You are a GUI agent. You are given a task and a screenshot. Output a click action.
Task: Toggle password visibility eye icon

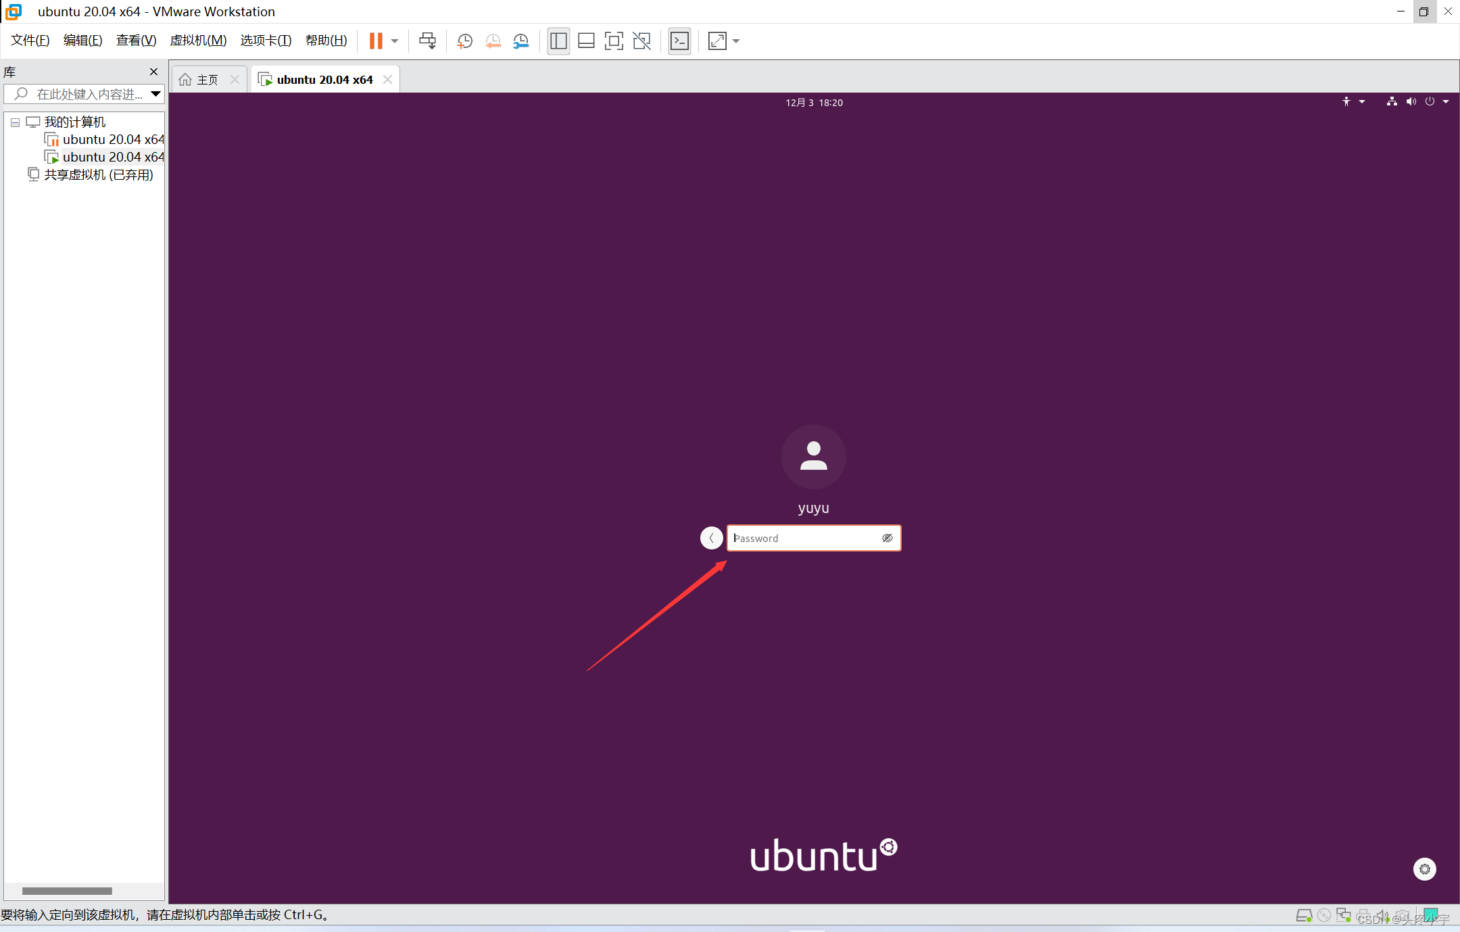pos(887,538)
